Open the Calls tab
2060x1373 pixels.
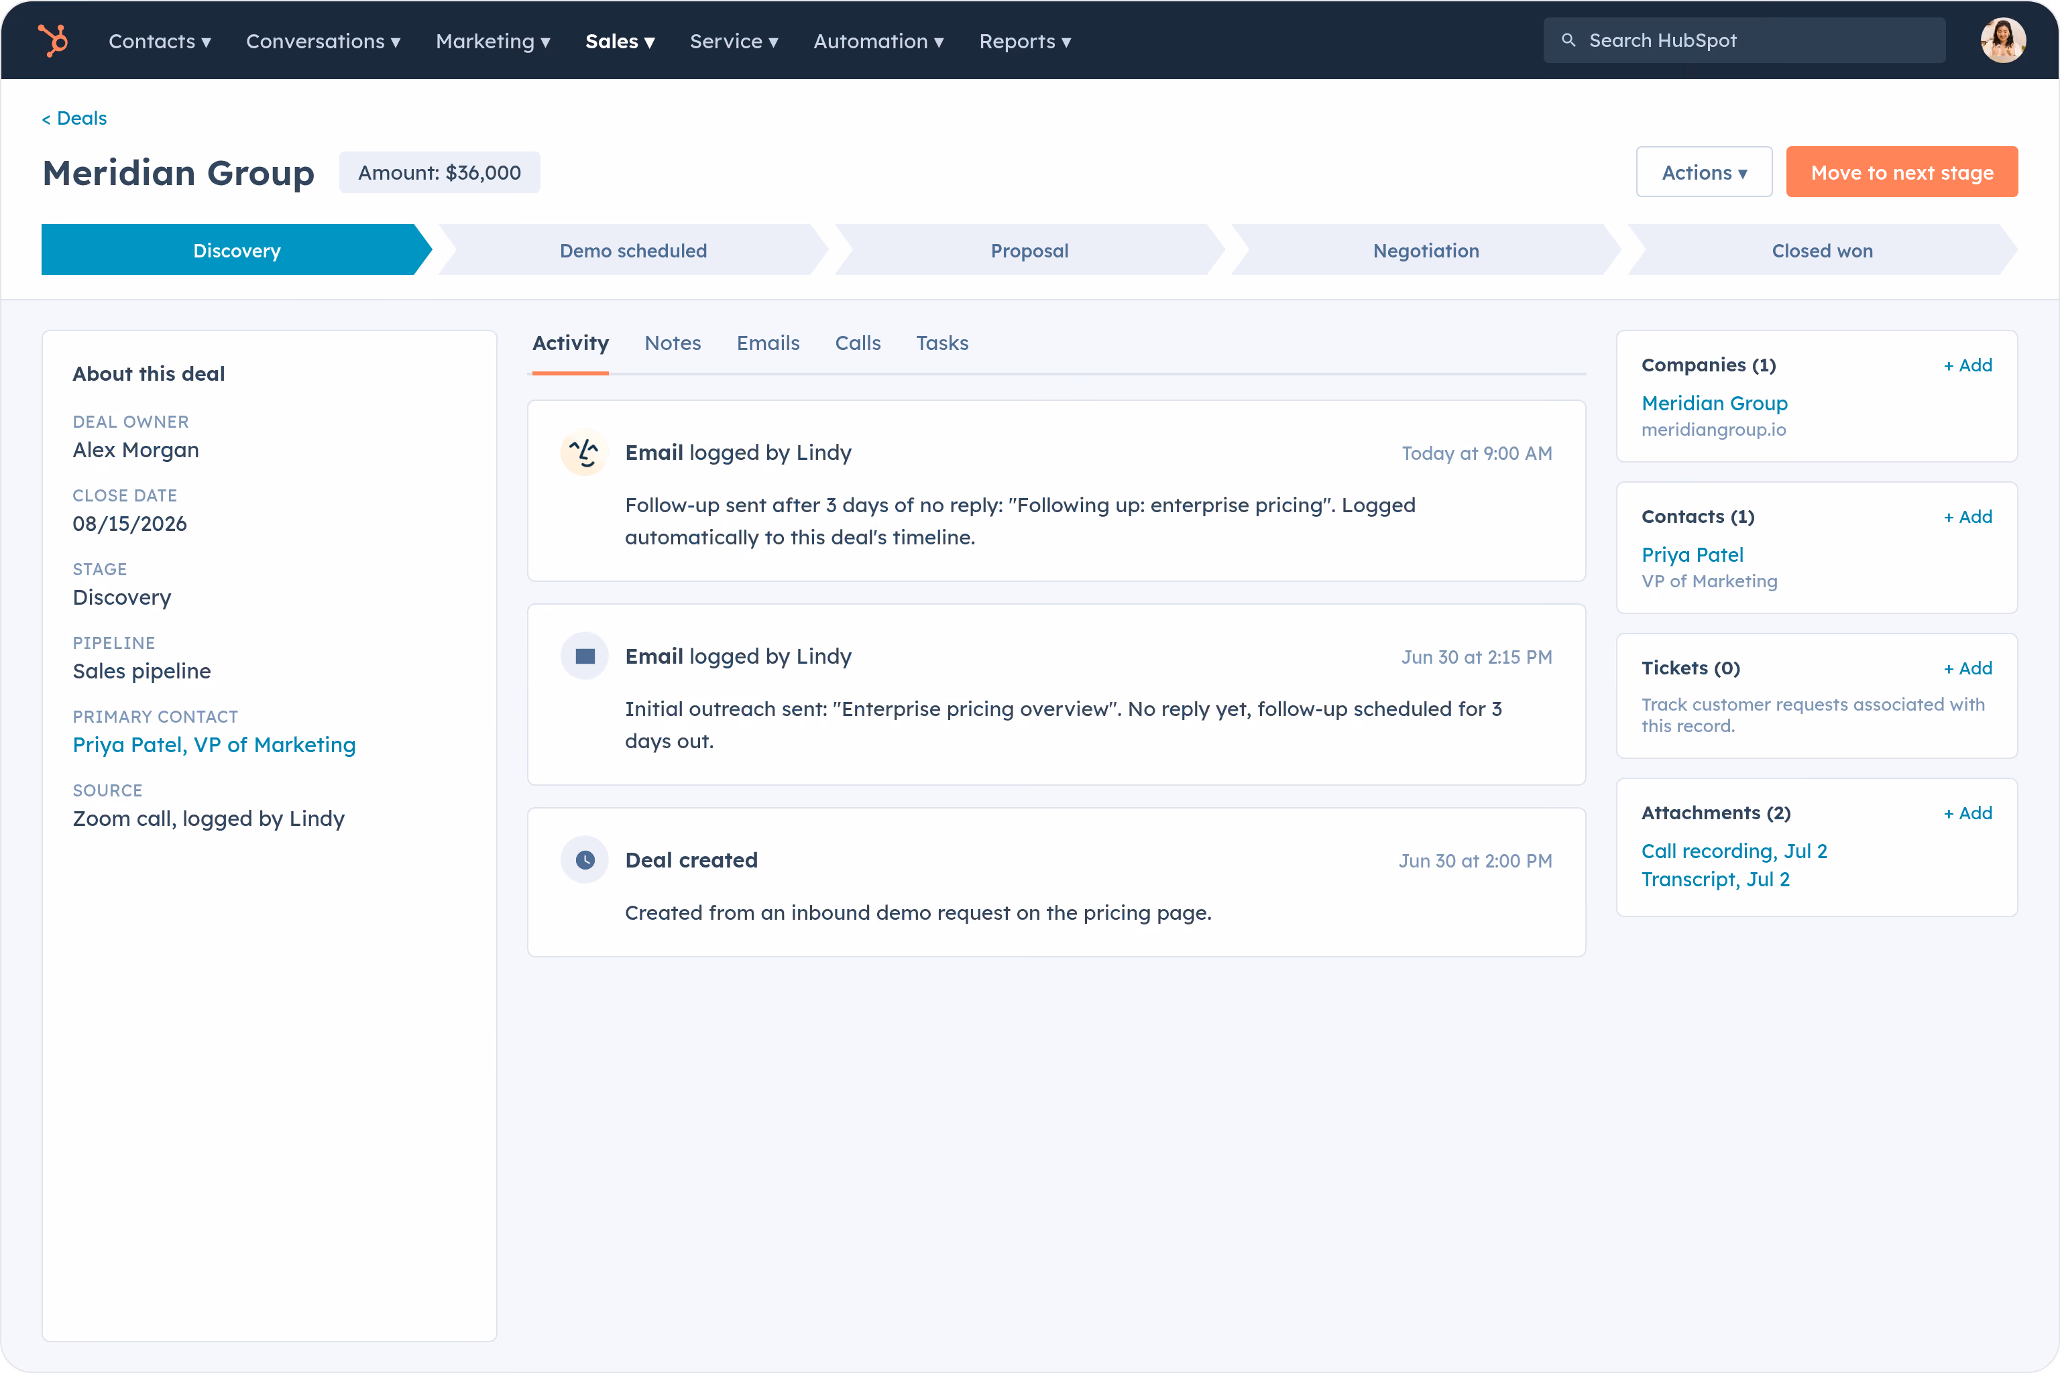click(858, 343)
